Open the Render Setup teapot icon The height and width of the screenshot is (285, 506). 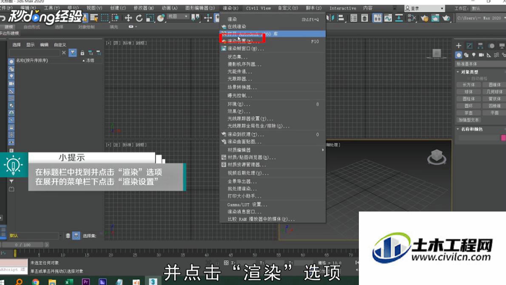pos(424,18)
